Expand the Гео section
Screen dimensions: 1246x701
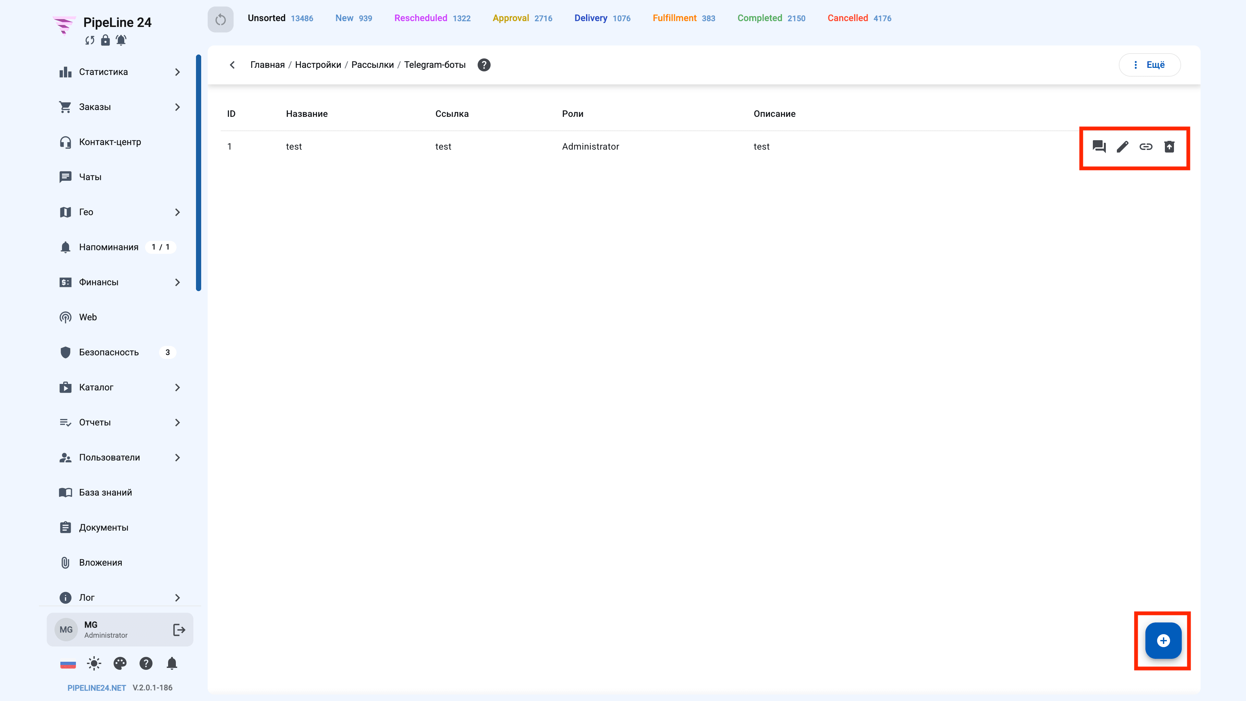120,212
